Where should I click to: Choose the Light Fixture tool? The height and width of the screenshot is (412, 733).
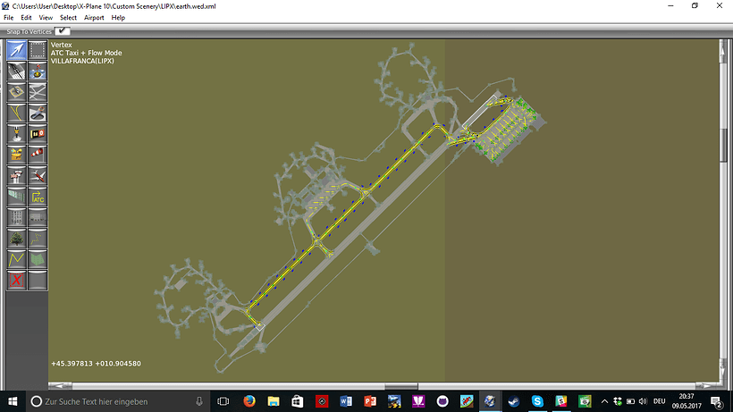pyautogui.click(x=16, y=134)
